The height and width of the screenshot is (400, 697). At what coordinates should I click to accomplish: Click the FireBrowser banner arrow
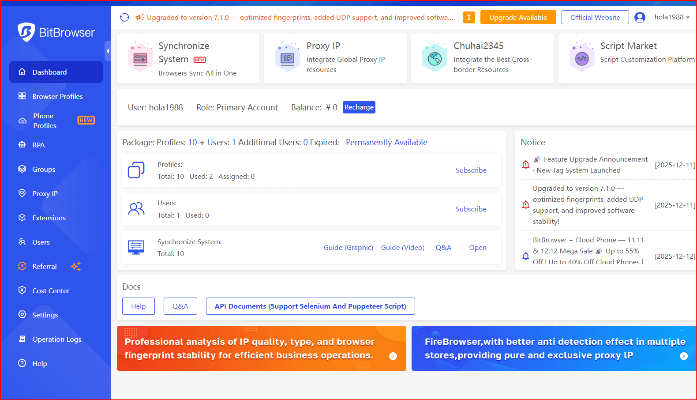coord(683,356)
